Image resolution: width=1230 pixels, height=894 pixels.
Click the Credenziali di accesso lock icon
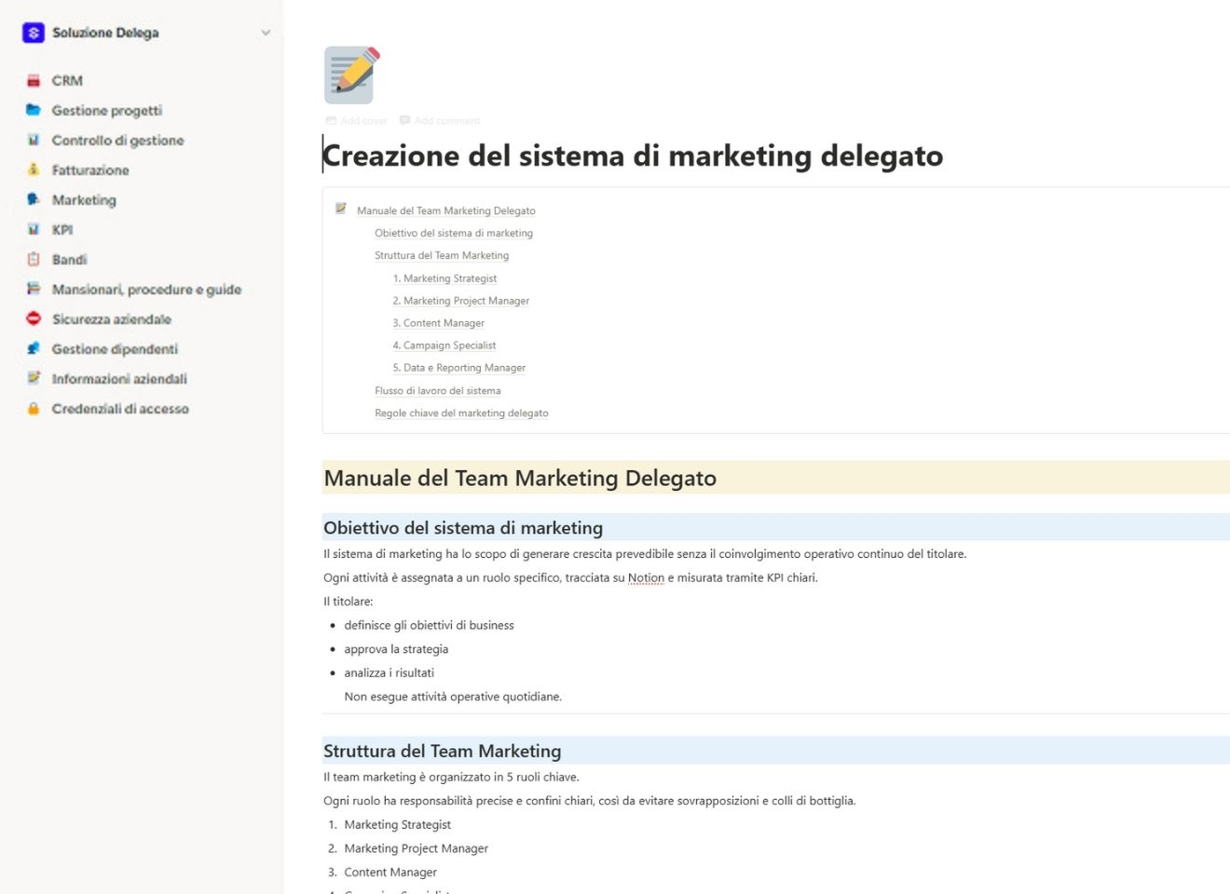pos(34,408)
